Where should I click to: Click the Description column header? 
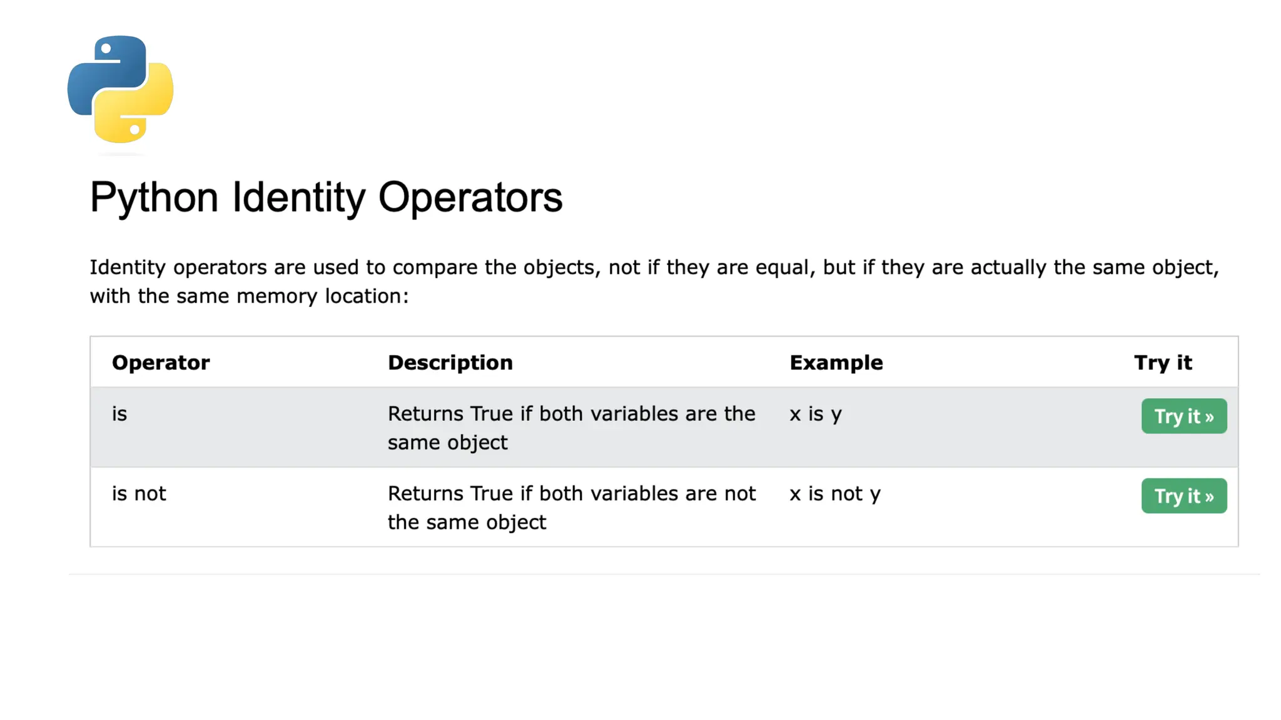point(450,362)
